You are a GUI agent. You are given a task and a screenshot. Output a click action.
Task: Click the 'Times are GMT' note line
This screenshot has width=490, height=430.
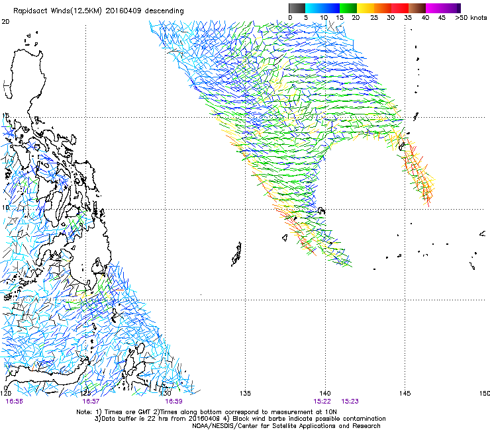point(207,412)
